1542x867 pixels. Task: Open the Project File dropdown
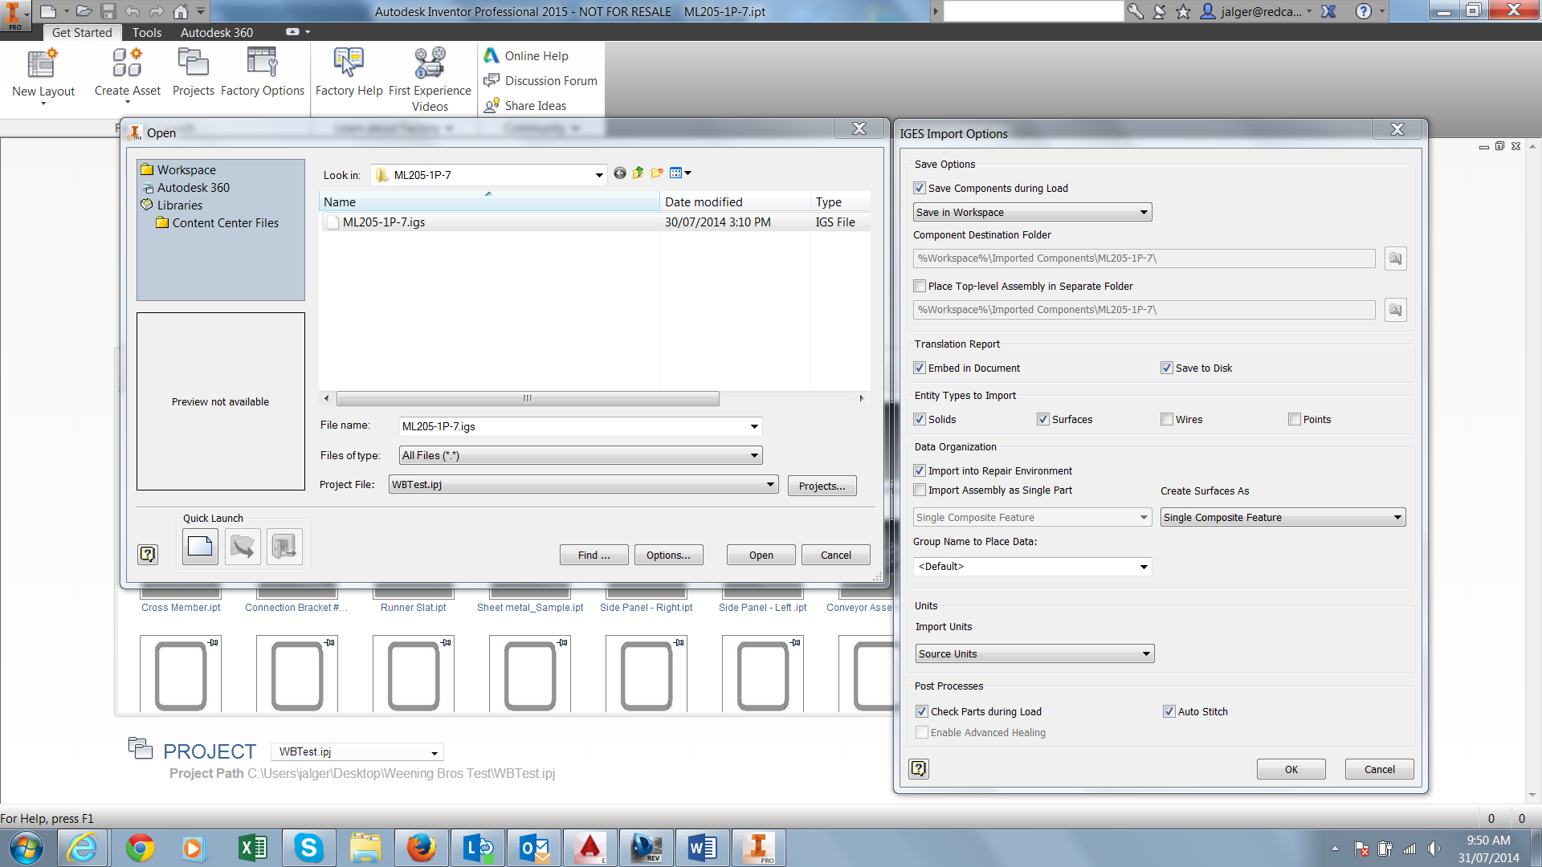[584, 485]
